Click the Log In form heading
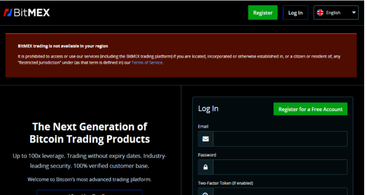 click(208, 109)
